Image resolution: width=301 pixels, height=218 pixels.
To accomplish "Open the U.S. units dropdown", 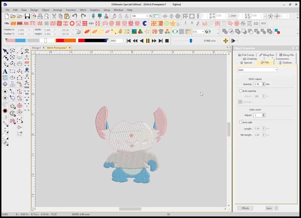I will 203,31.
